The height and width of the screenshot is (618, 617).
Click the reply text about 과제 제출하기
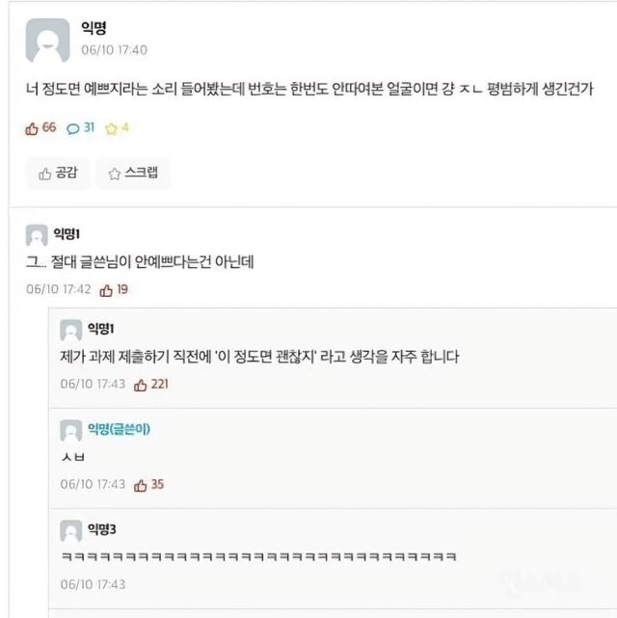258,357
